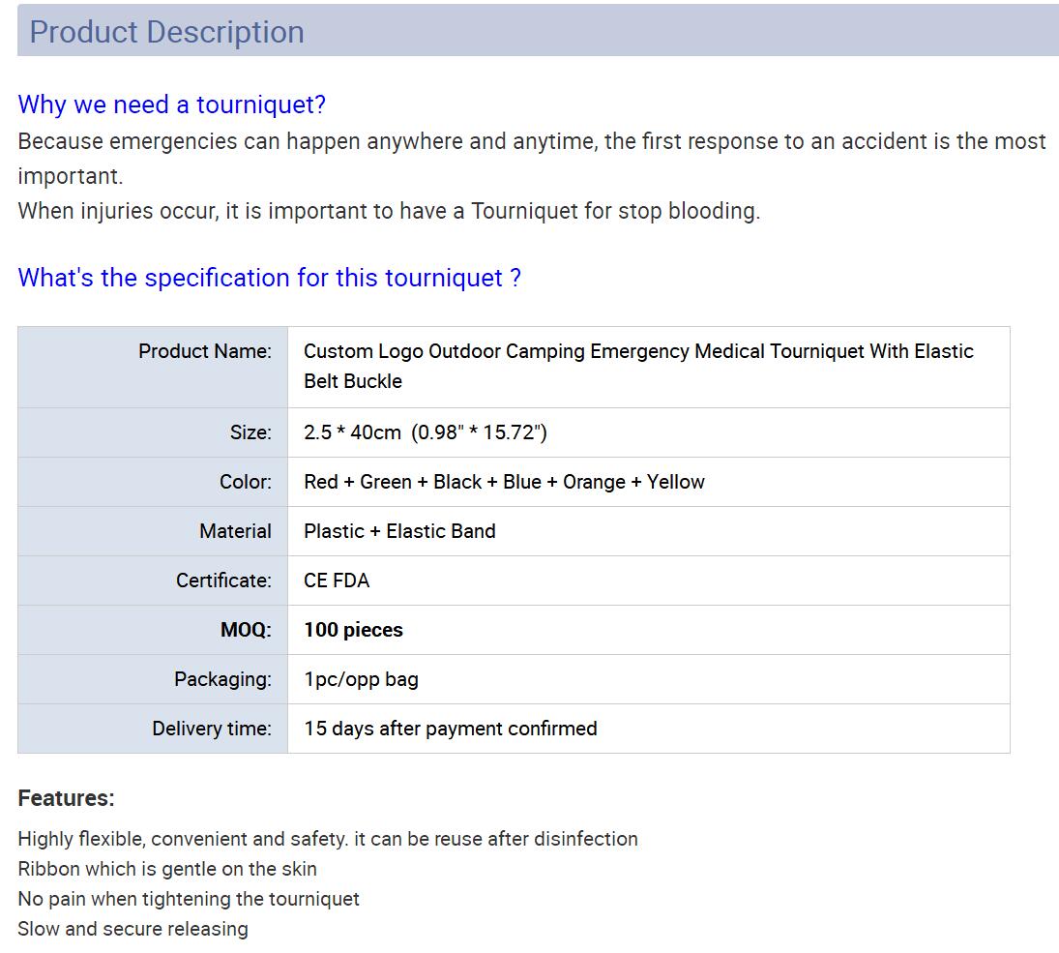Click the 'What's the specification for this tourniquet ?' heading
The width and height of the screenshot is (1059, 953).
point(269,278)
